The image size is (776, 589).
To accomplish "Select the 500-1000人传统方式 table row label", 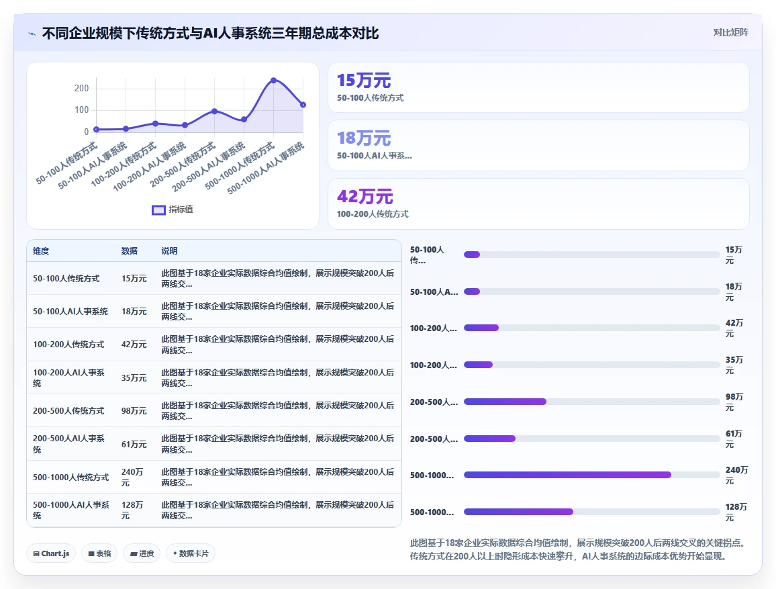I will point(70,477).
